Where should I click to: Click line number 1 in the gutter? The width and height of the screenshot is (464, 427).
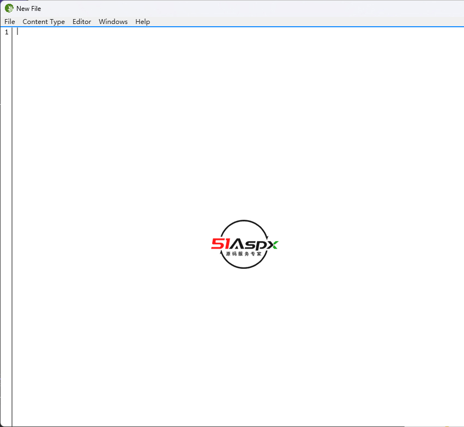(x=7, y=32)
